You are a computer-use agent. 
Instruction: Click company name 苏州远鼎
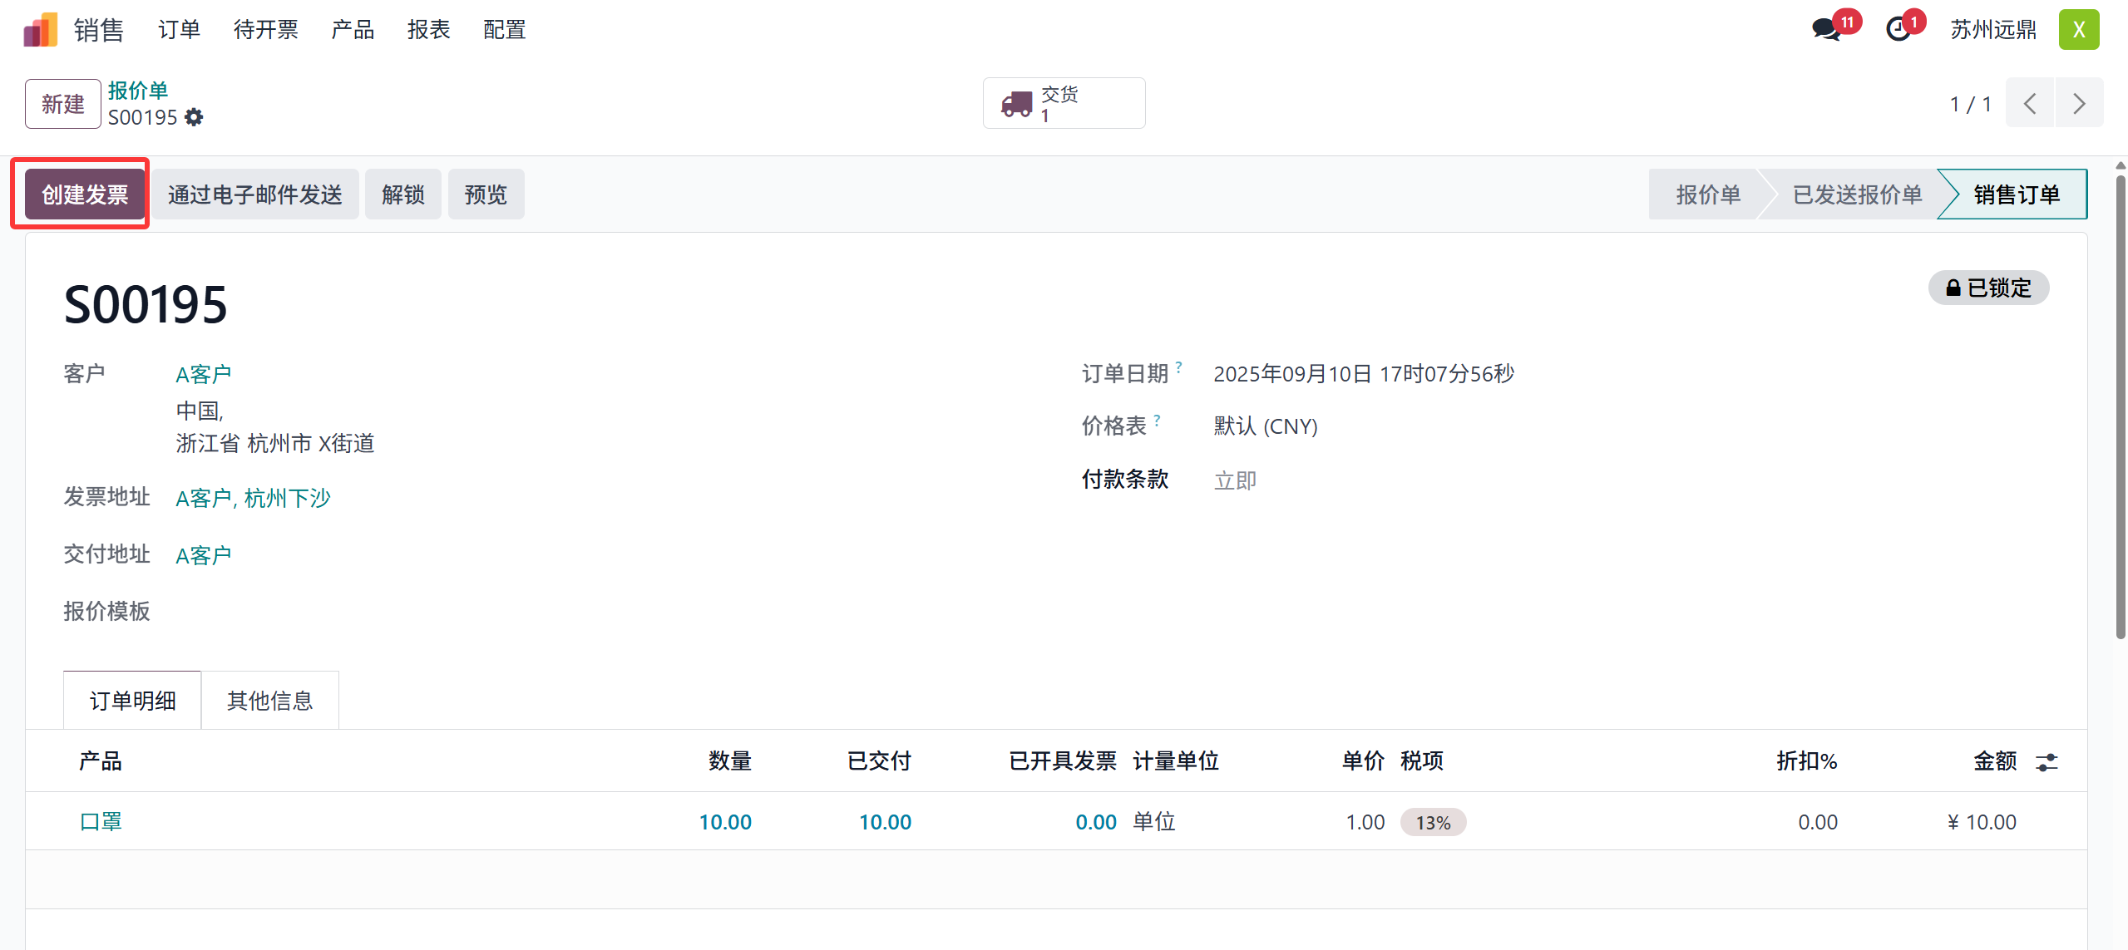pyautogui.click(x=1993, y=30)
